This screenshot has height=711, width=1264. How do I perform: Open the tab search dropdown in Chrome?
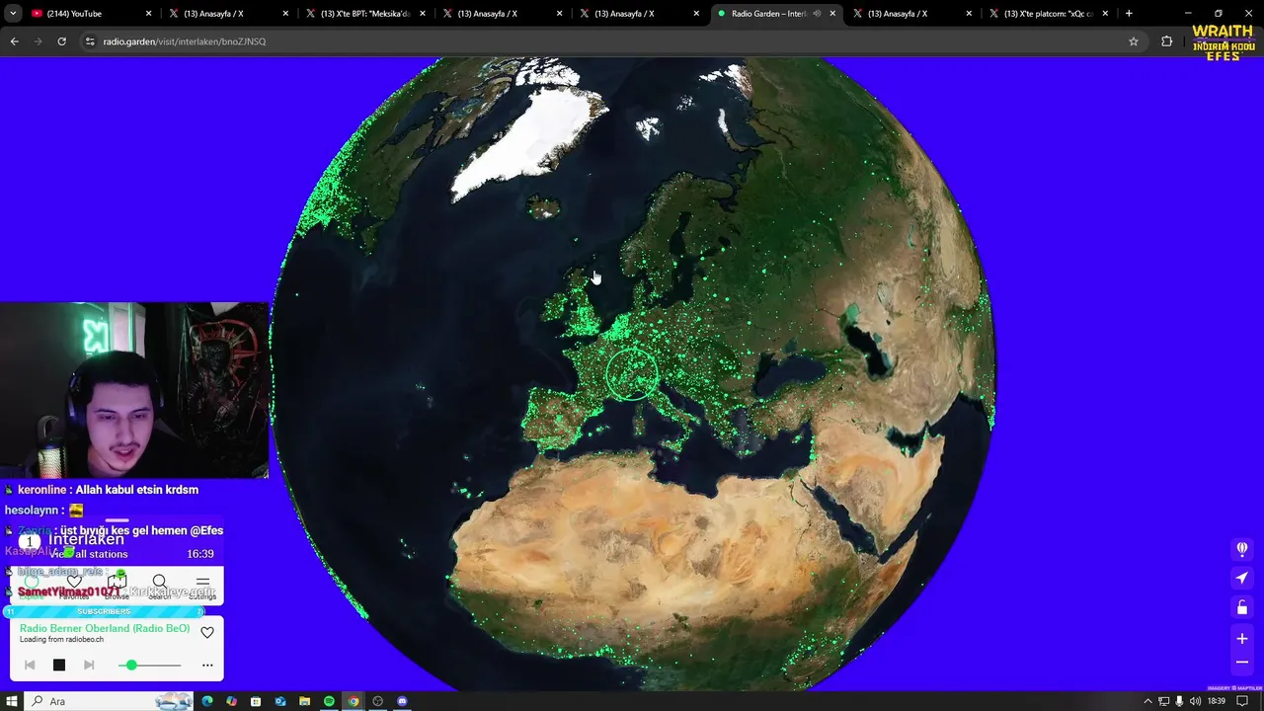tap(13, 14)
